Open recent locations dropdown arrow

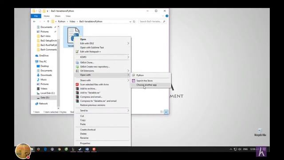pos(44,22)
